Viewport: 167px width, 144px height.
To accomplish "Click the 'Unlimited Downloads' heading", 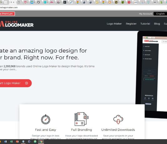I will (118, 130).
